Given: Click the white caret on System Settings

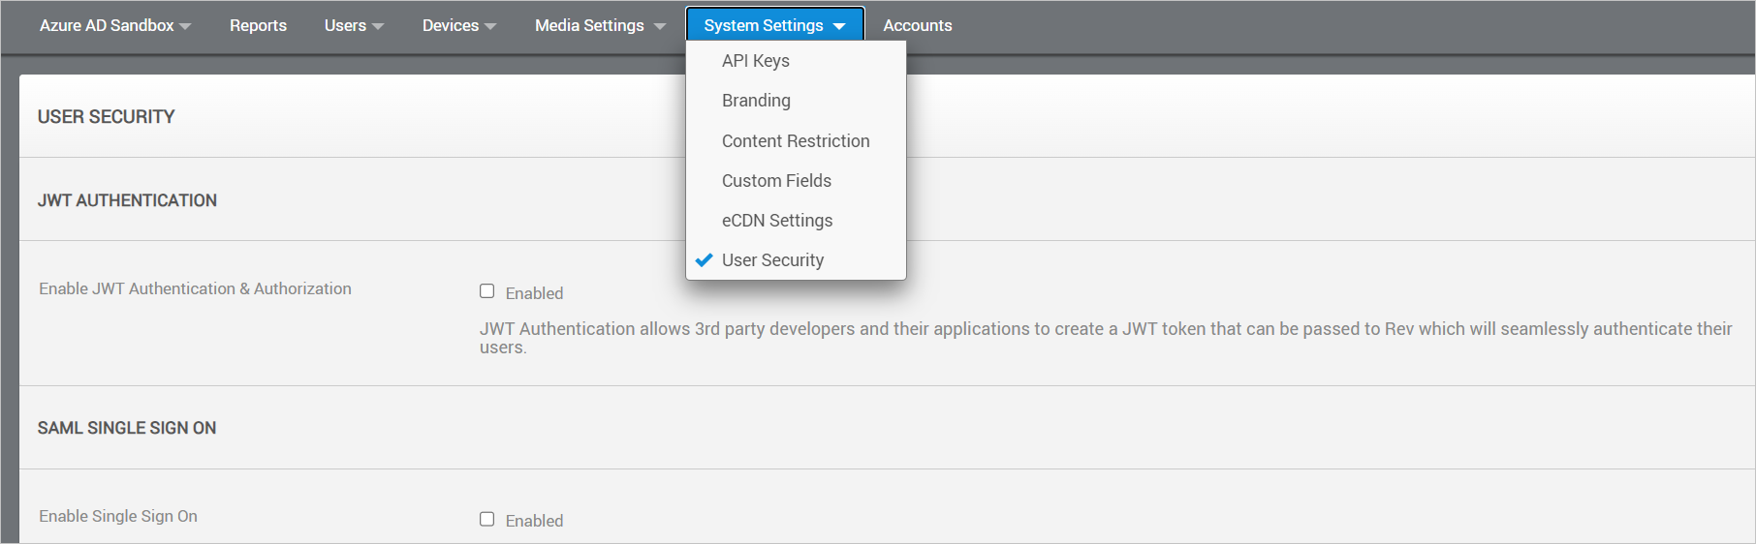Looking at the screenshot, I should [x=839, y=26].
